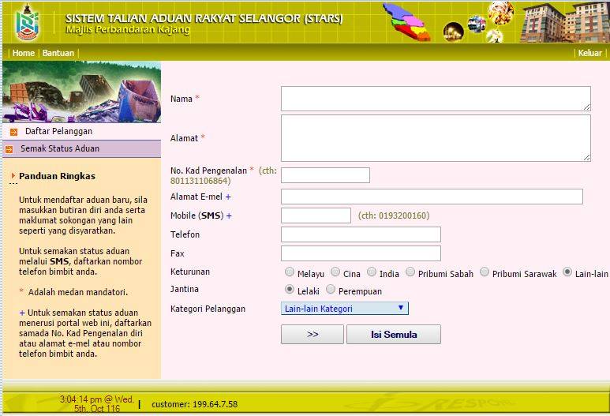610x416 pixels.
Task: Click the orange arrow icon beside Daftar Pelanggan
Action: point(13,133)
